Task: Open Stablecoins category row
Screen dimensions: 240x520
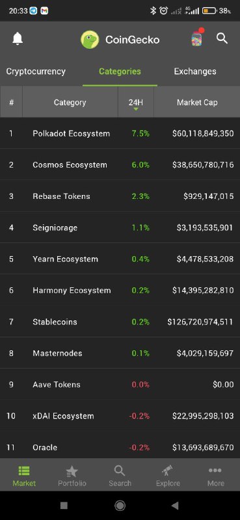Action: coord(120,322)
